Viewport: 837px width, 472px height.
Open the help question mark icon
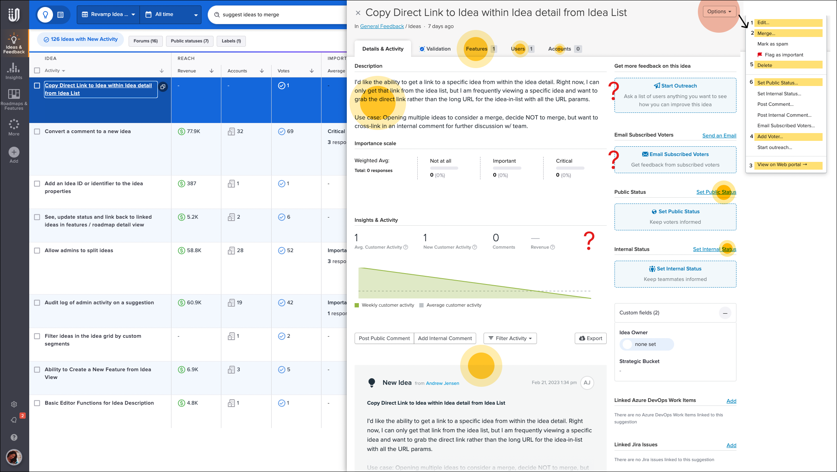click(14, 437)
